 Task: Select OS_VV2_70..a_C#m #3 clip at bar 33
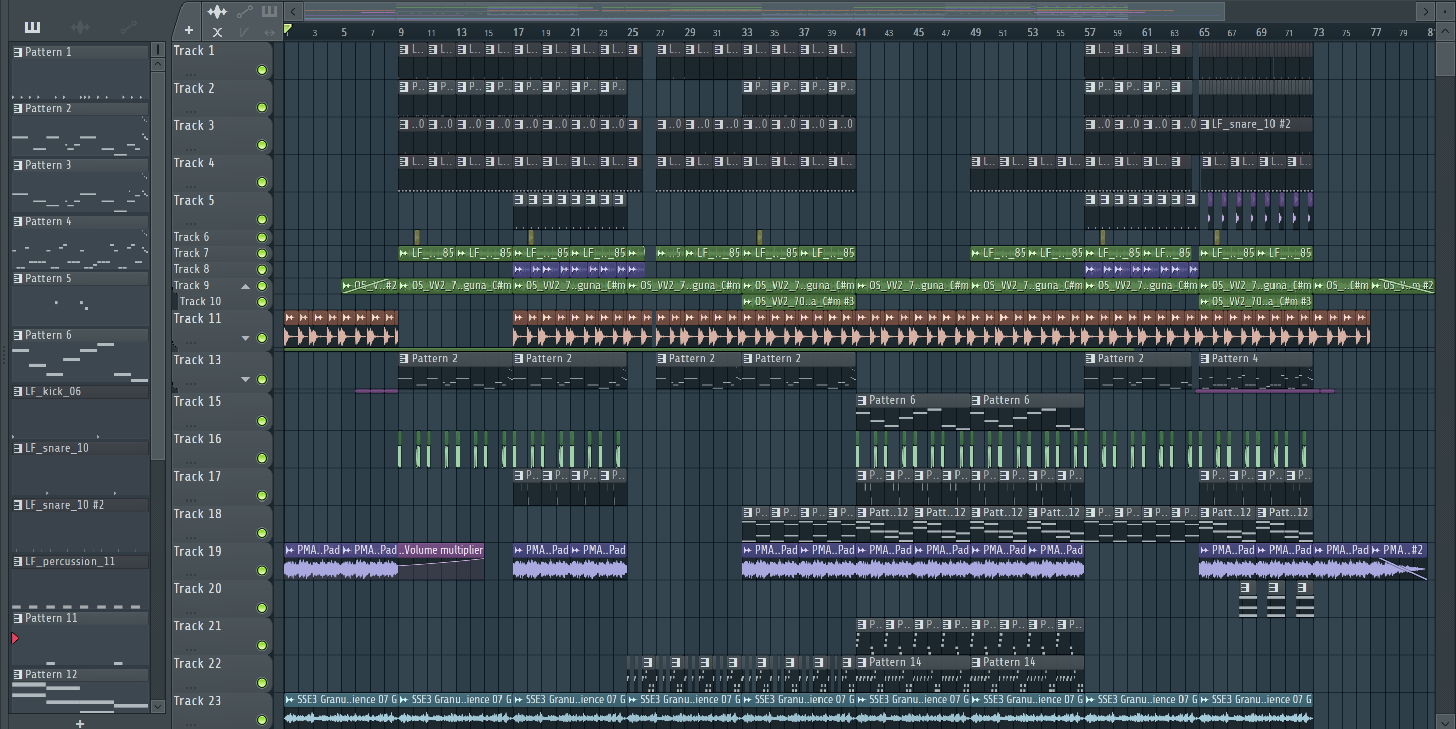pos(799,301)
